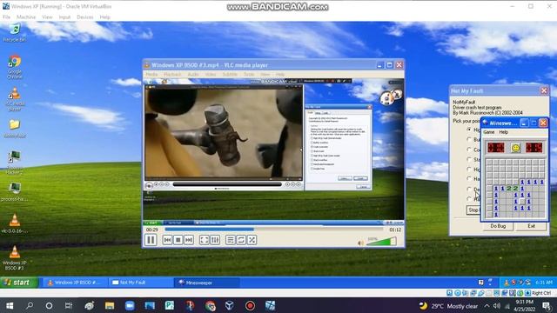Select VLC media player desktop shortcut

click(x=15, y=99)
